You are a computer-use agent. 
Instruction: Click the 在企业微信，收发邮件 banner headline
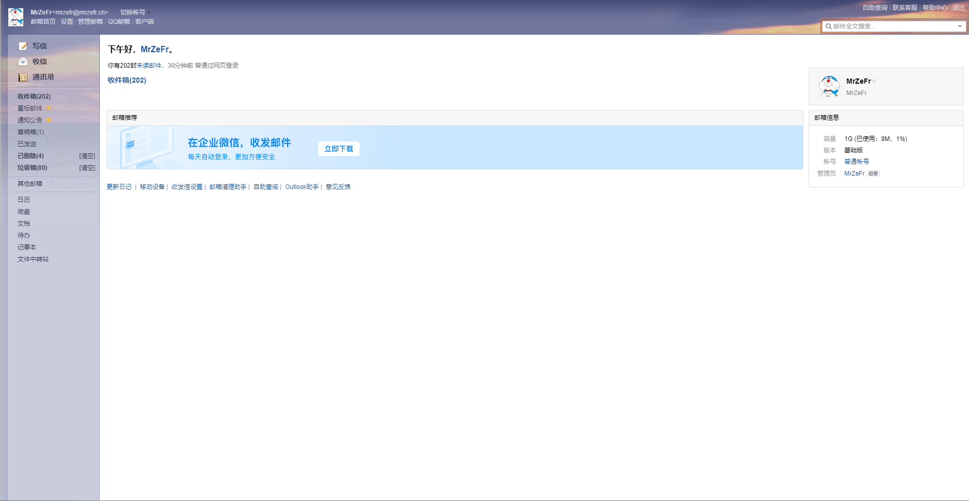coord(240,143)
